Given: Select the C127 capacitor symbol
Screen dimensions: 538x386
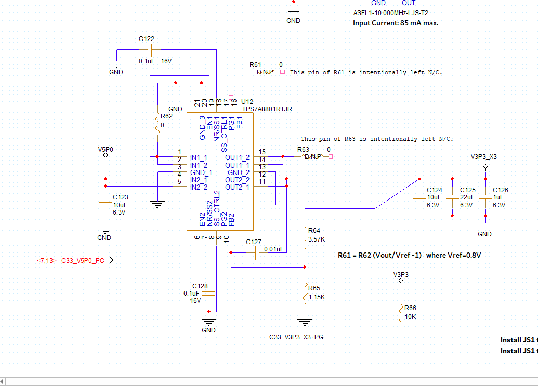Looking at the screenshot, I should pos(257,253).
